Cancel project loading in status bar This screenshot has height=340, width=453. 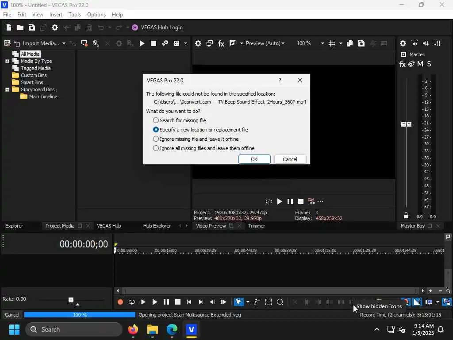pos(12,315)
